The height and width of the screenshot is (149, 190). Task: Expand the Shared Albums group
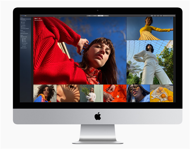pyautogui.click(x=21, y=34)
